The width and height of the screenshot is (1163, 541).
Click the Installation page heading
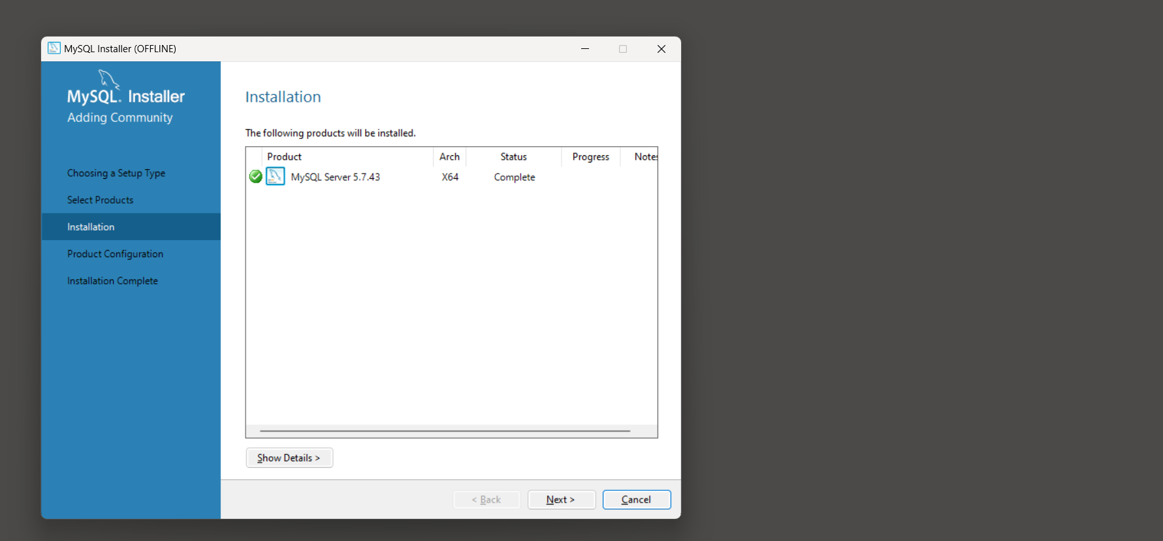(x=283, y=97)
